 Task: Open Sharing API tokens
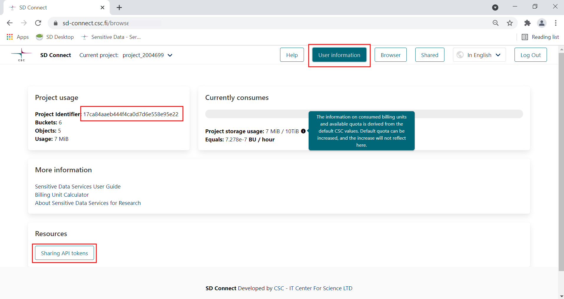click(64, 253)
